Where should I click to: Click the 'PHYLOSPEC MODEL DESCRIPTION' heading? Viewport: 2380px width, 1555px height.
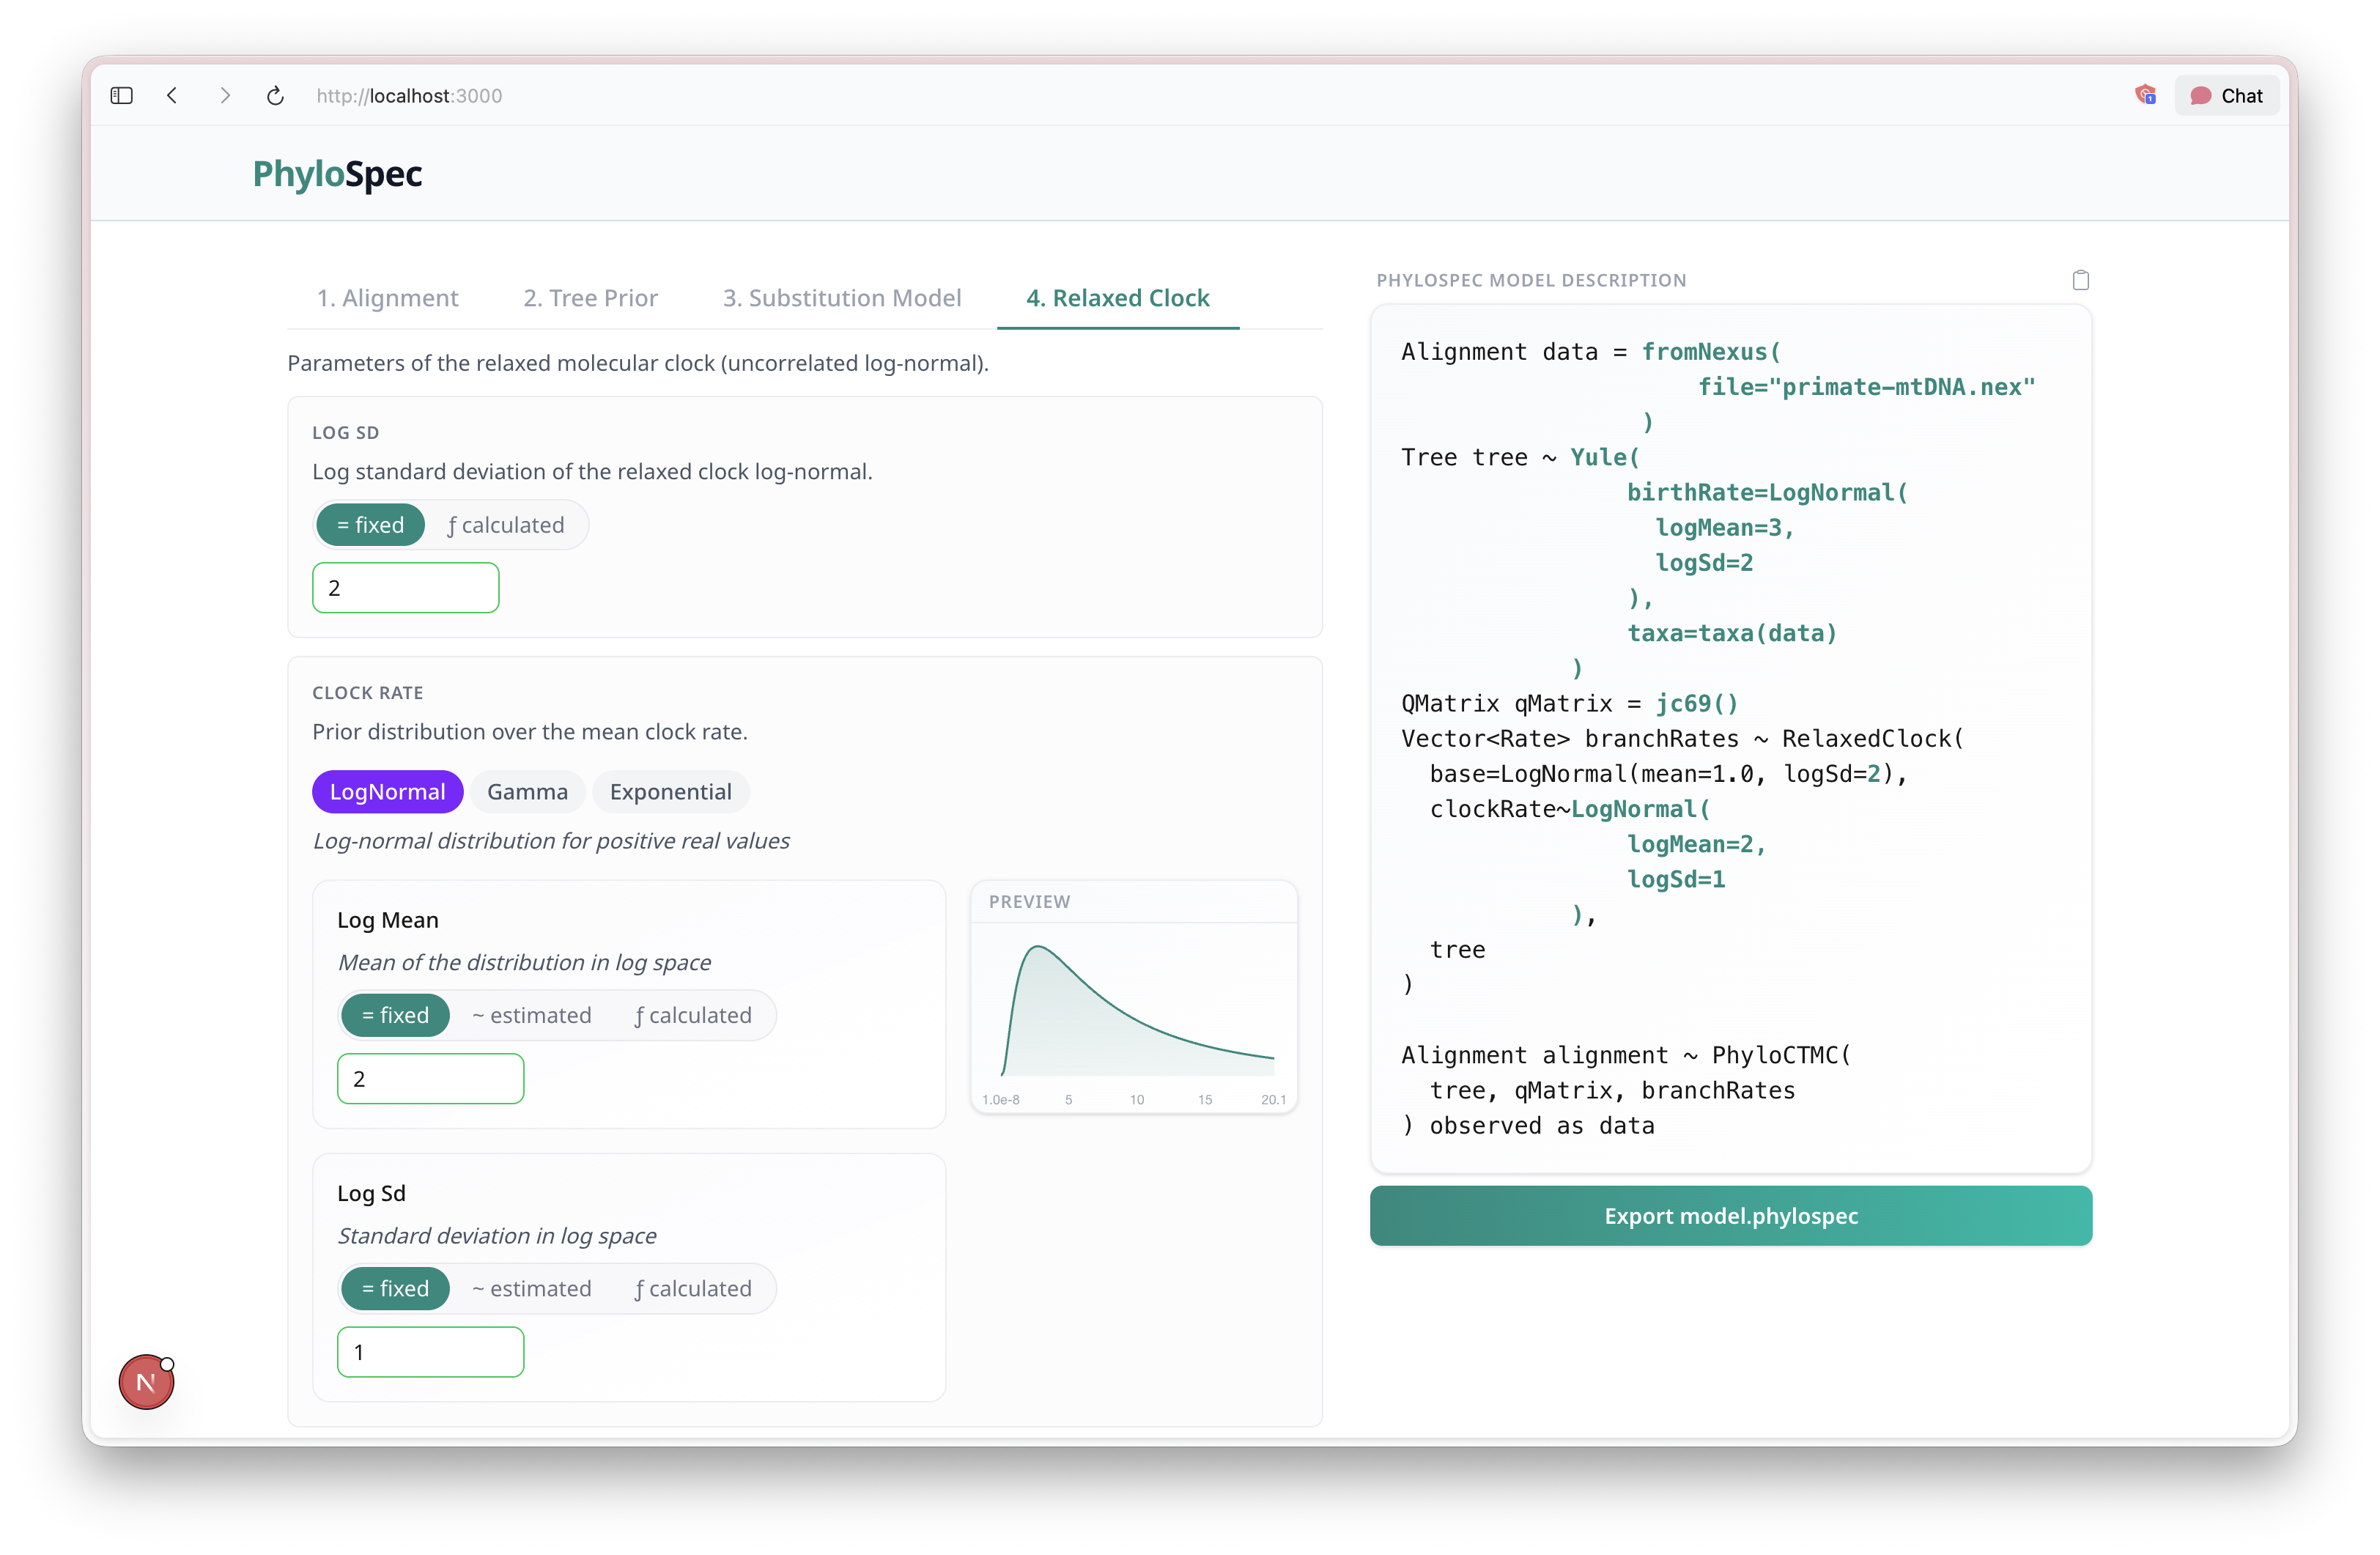coord(1531,280)
